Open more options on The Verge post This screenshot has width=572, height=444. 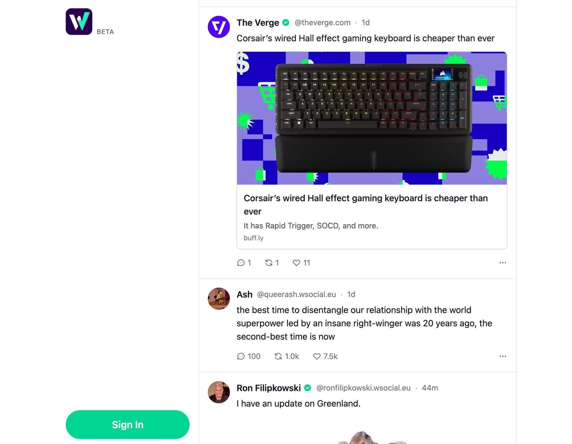coord(503,263)
